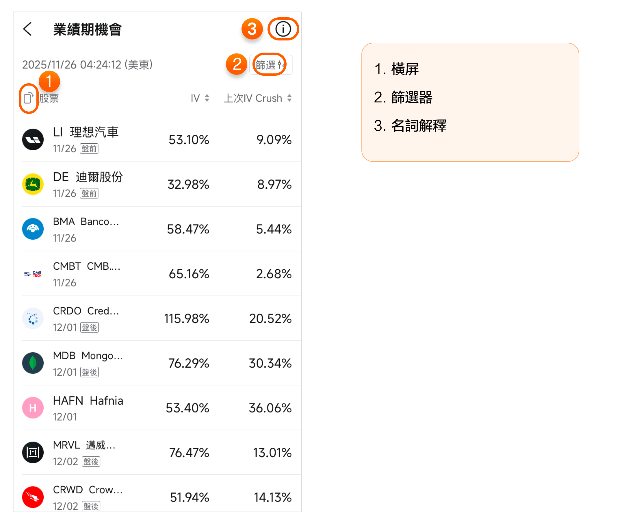
Task: Select the 115.98% IV value for CRDO
Action: tap(187, 319)
